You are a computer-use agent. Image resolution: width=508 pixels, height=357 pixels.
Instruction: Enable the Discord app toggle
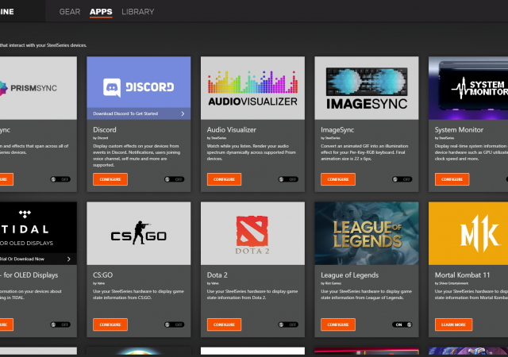174,179
